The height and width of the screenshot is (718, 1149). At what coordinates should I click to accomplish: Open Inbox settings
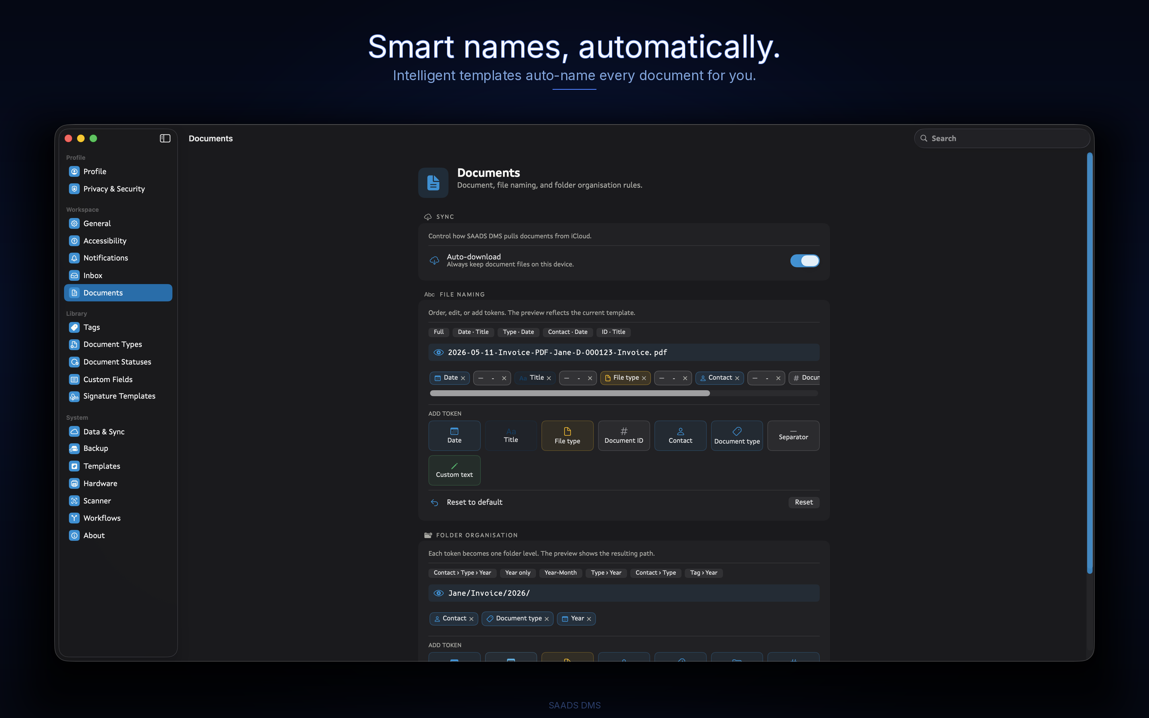pos(118,275)
